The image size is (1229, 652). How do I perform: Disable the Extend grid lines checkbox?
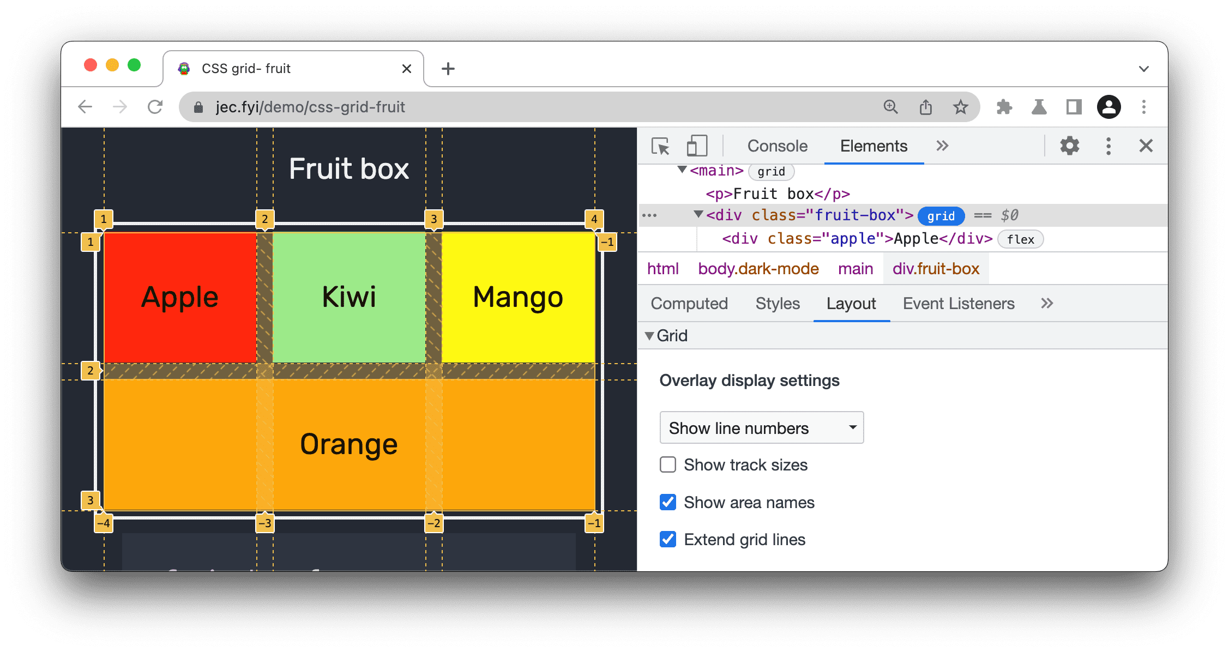tap(666, 539)
